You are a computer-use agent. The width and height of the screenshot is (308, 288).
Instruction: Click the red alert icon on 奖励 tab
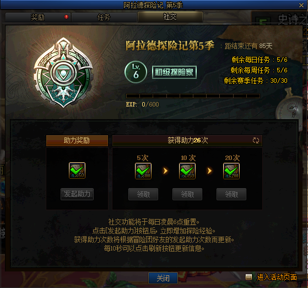click(66, 17)
